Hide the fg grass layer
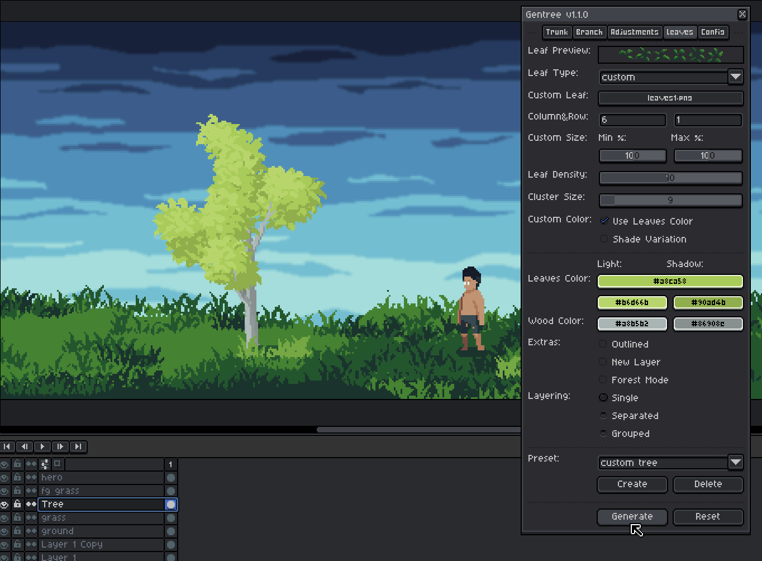The height and width of the screenshot is (561, 762). (5, 491)
